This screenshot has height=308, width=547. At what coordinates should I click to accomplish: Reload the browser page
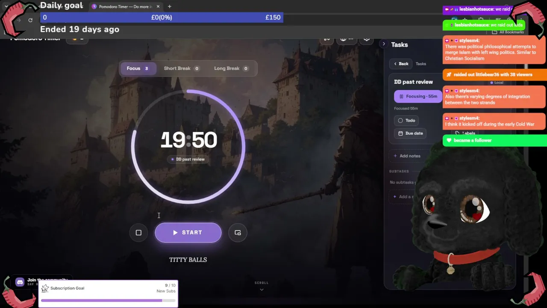click(x=30, y=20)
